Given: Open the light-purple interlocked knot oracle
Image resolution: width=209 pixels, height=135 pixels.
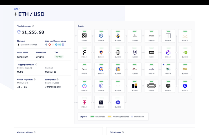Looking at the screenshot, I should click(x=101, y=86).
